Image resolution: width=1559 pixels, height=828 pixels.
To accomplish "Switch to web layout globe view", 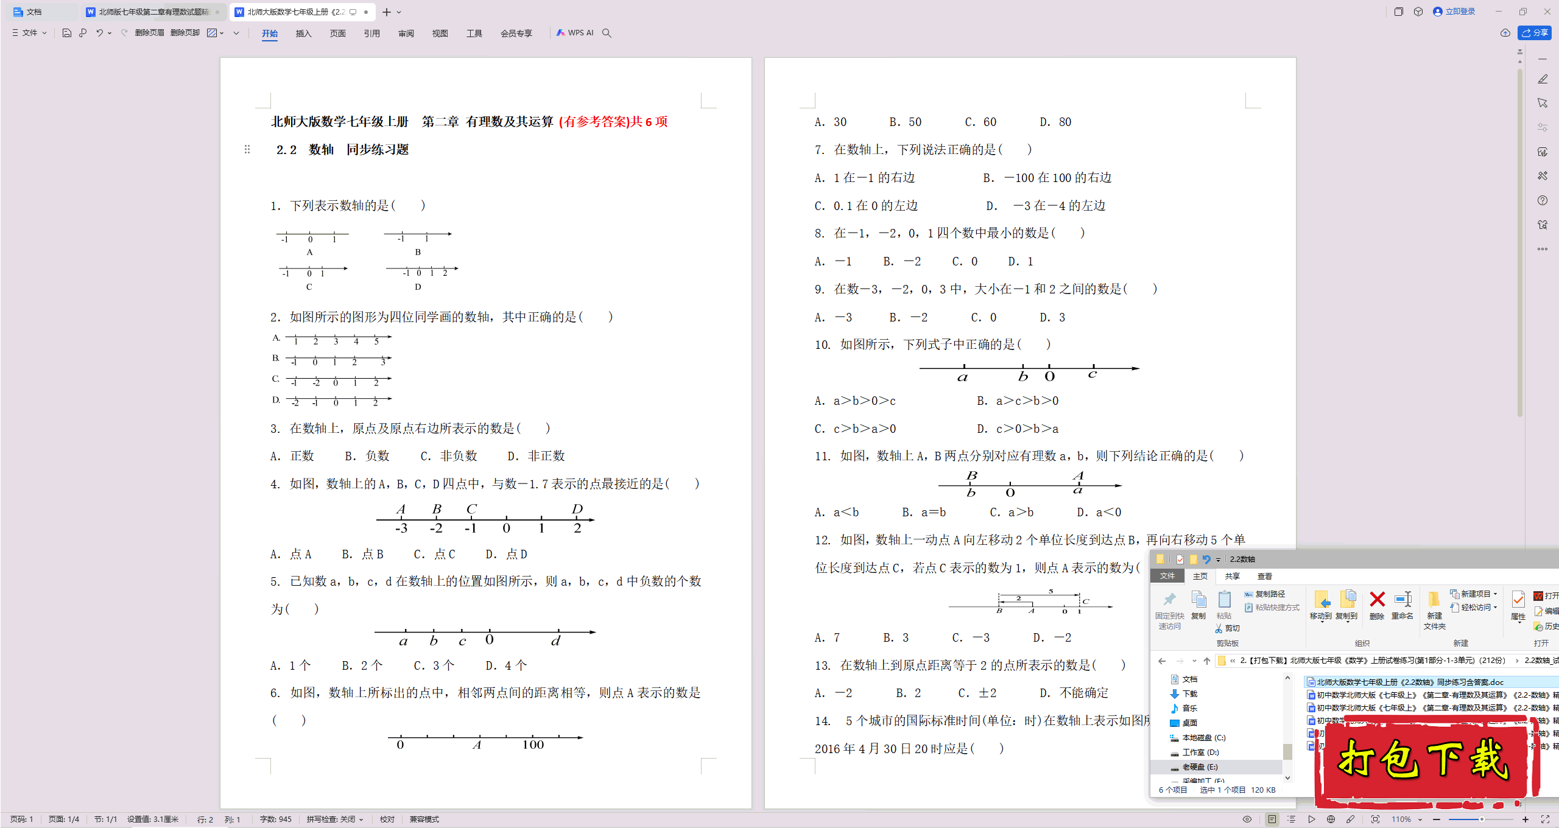I will click(x=1331, y=819).
